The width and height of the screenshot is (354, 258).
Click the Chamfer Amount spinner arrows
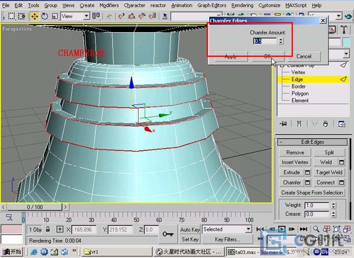click(281, 41)
